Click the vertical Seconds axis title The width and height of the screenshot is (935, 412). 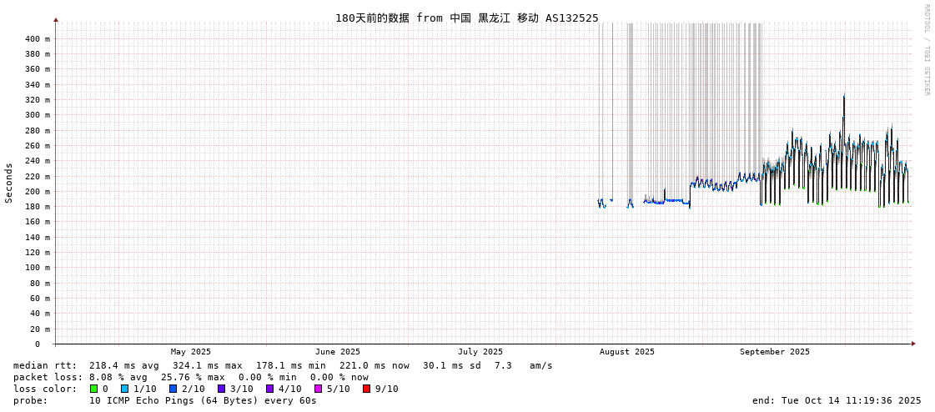pyautogui.click(x=9, y=183)
